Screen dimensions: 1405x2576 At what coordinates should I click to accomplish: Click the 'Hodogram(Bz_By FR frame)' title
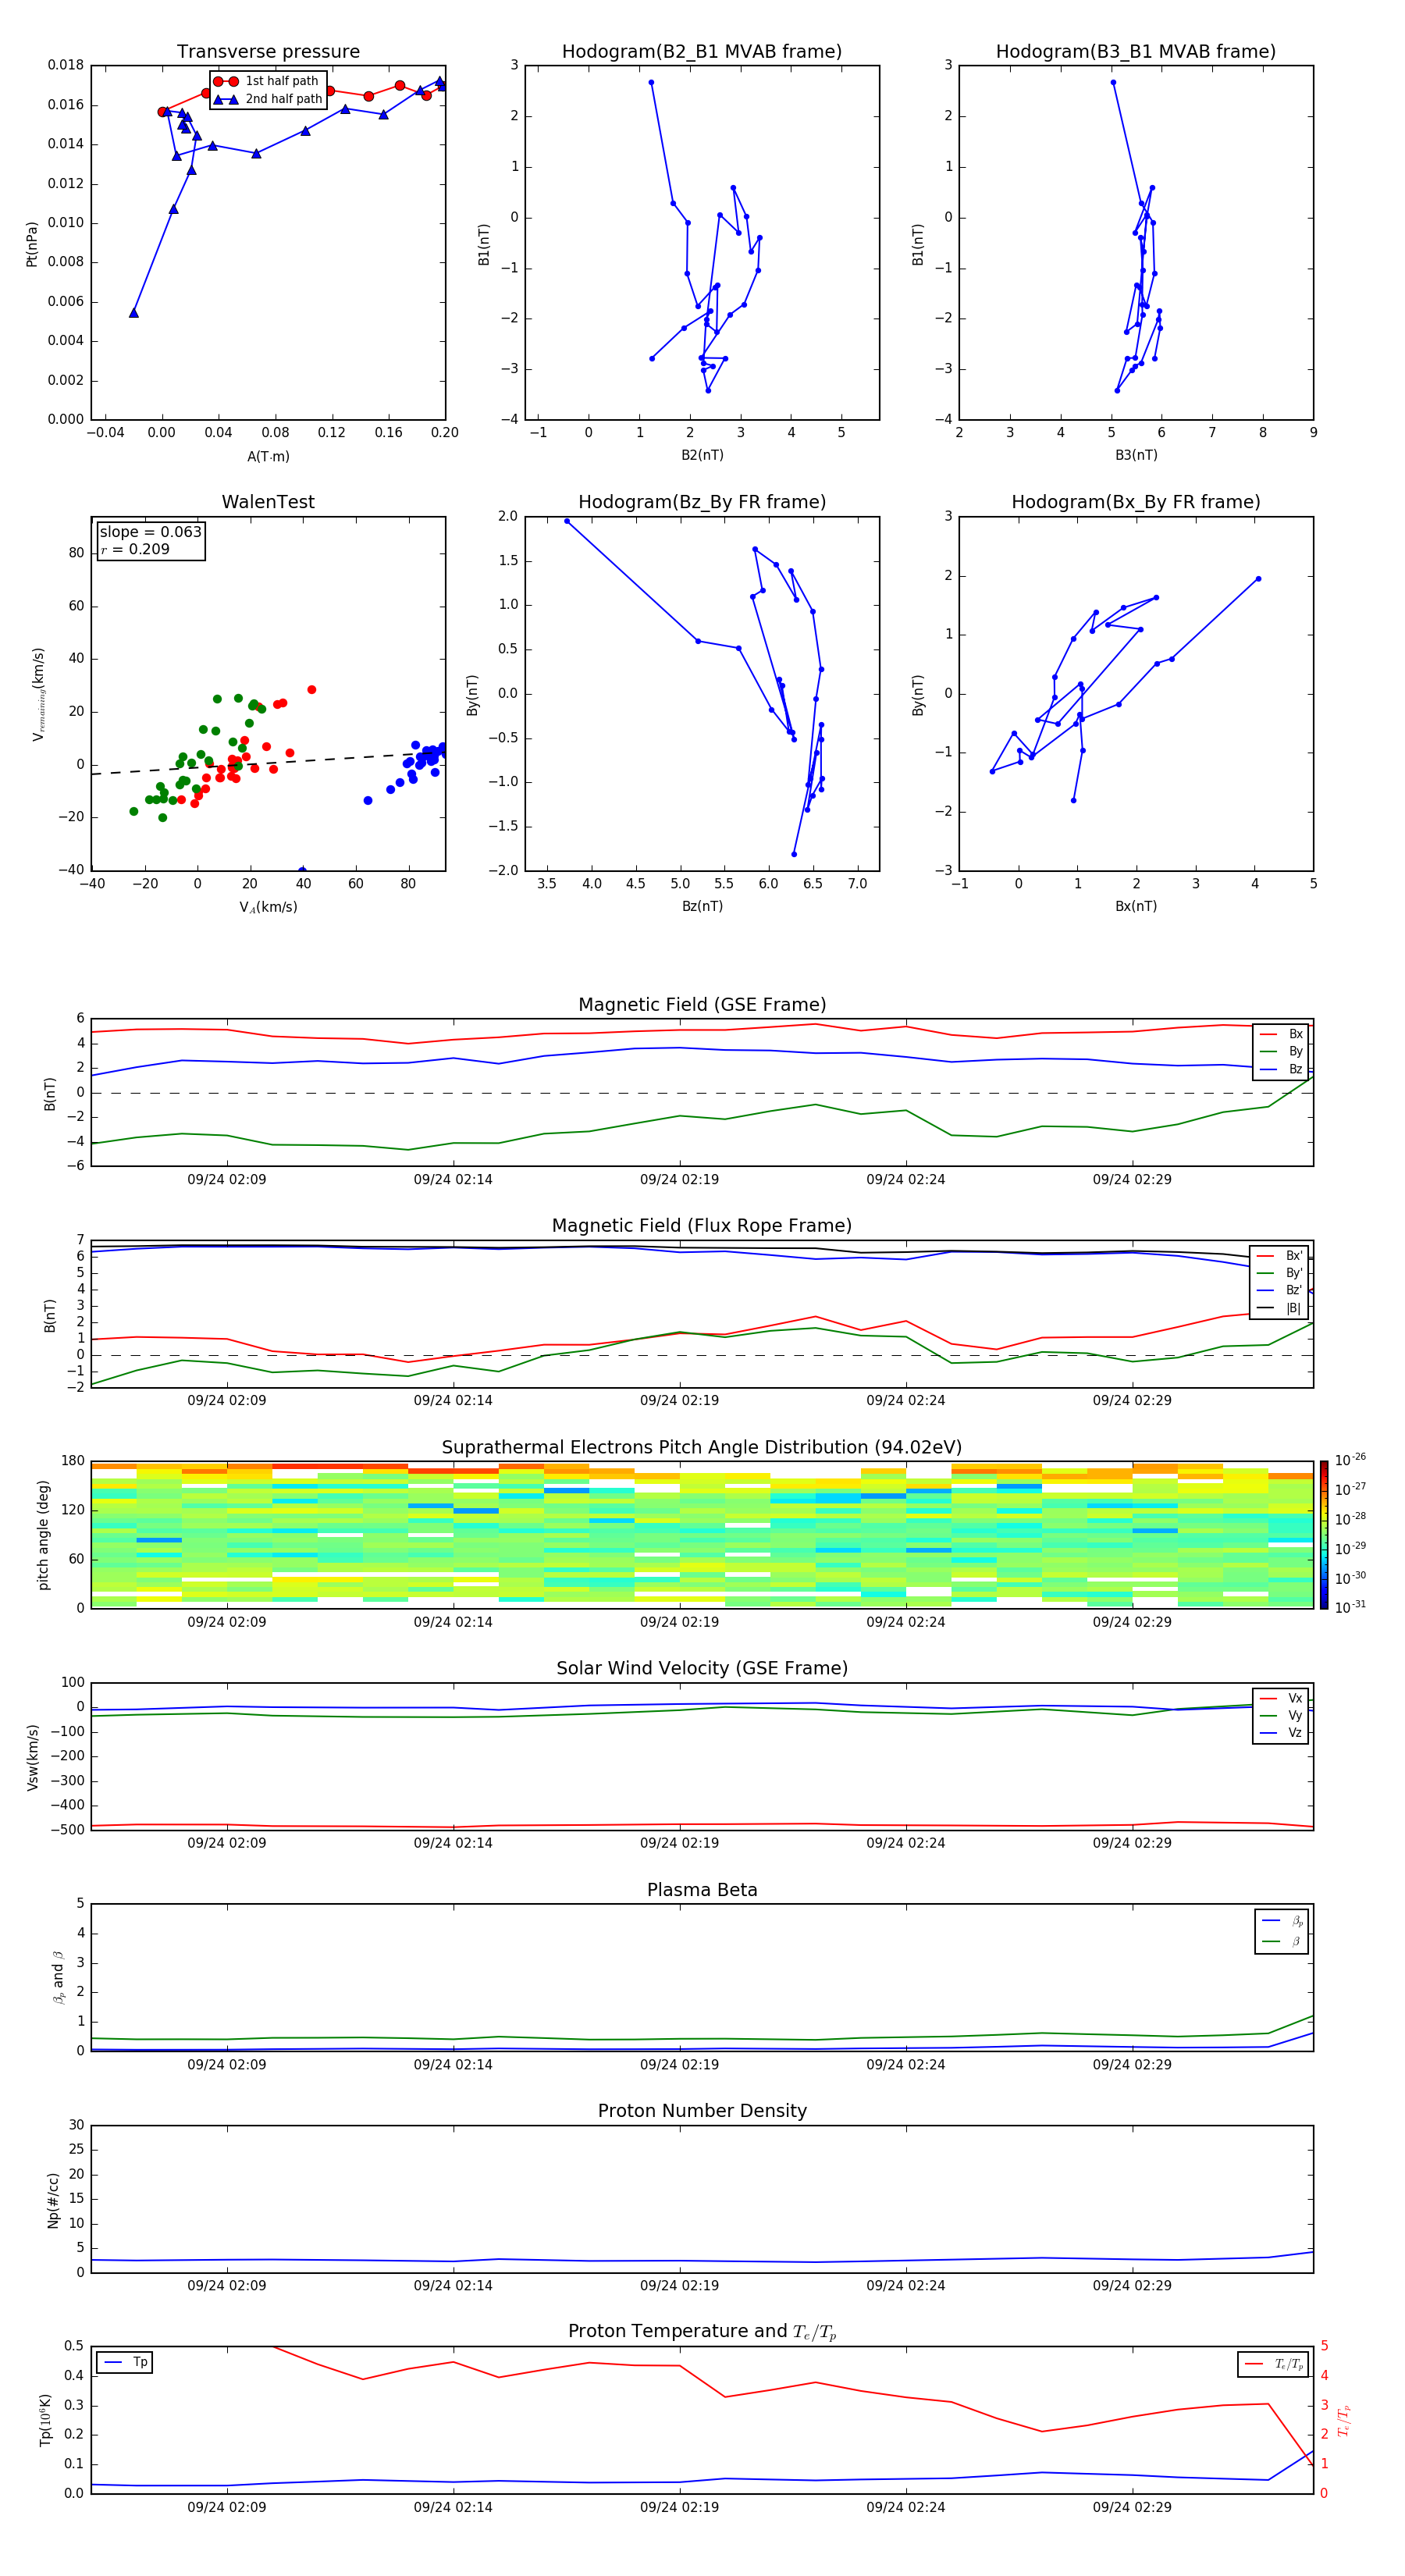[702, 502]
